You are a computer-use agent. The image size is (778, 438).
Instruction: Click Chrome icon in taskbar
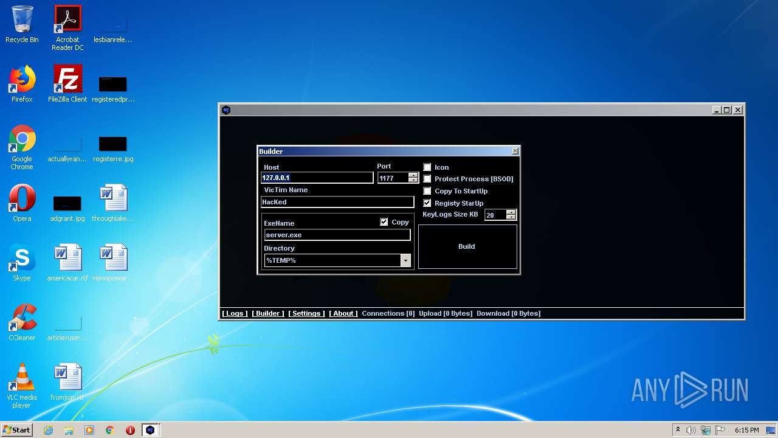tap(110, 430)
